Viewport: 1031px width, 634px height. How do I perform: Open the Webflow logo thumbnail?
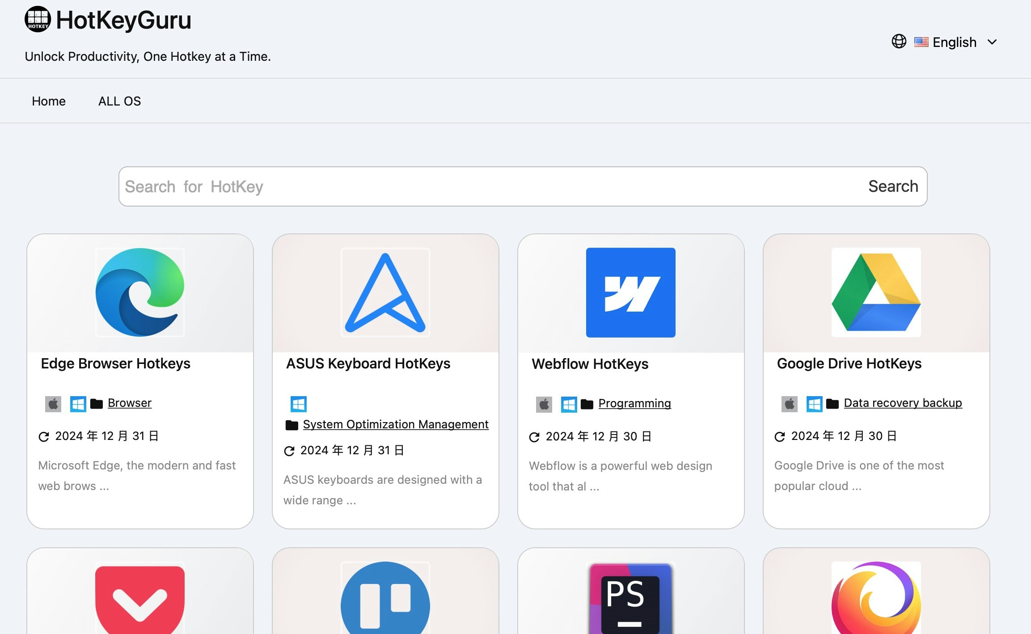coord(631,292)
